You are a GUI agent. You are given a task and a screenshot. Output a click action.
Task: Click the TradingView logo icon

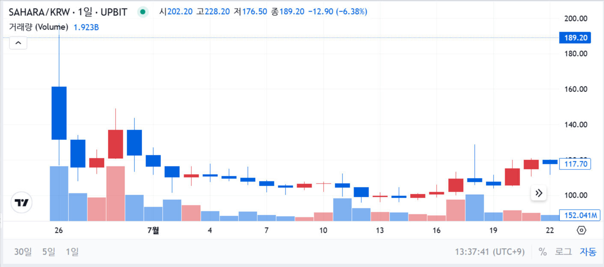coord(21,203)
